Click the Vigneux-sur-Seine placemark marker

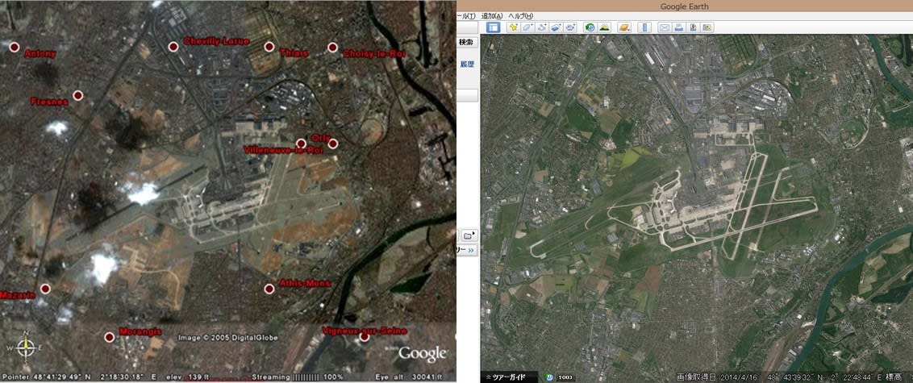[x=365, y=337]
